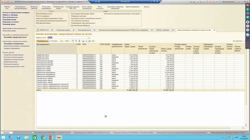Open the Денежные средства section

pyautogui.click(x=34, y=7)
